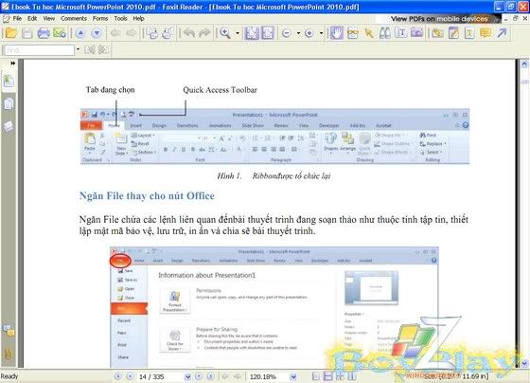This screenshot has width=530, height=383.
Task: Select facing pages layout in status bar
Action: (x=340, y=376)
